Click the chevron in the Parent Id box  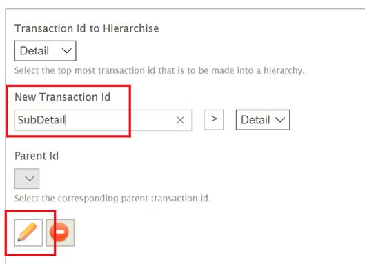(x=30, y=179)
